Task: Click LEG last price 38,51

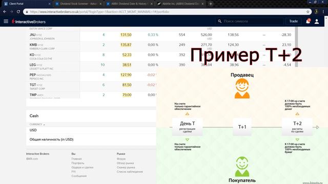Action: tap(127, 65)
